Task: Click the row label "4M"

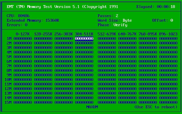Action: [x=9, y=52]
